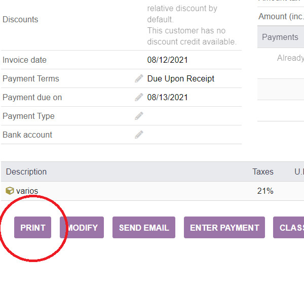304x301 pixels.
Task: Open the ENTER PAYMENT action
Action: [x=224, y=228]
